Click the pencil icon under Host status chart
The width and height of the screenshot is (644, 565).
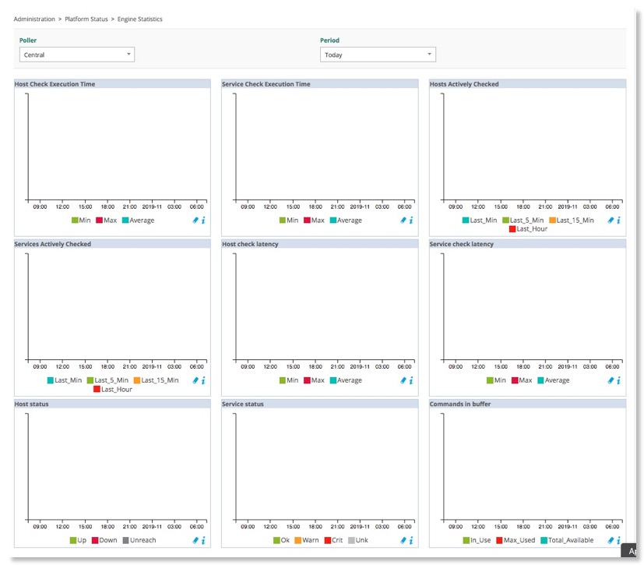tap(195, 541)
